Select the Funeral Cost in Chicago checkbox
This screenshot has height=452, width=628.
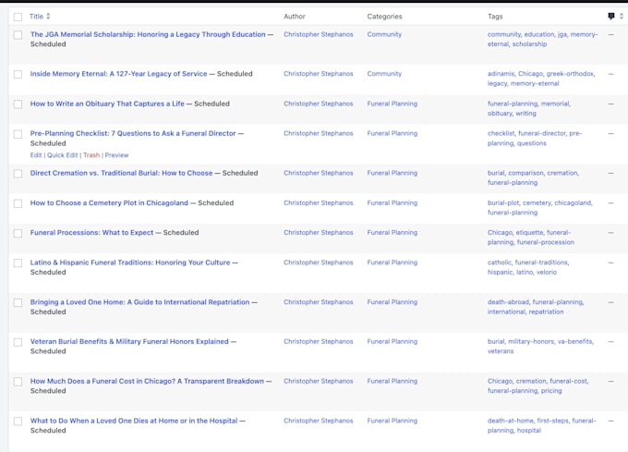(18, 382)
